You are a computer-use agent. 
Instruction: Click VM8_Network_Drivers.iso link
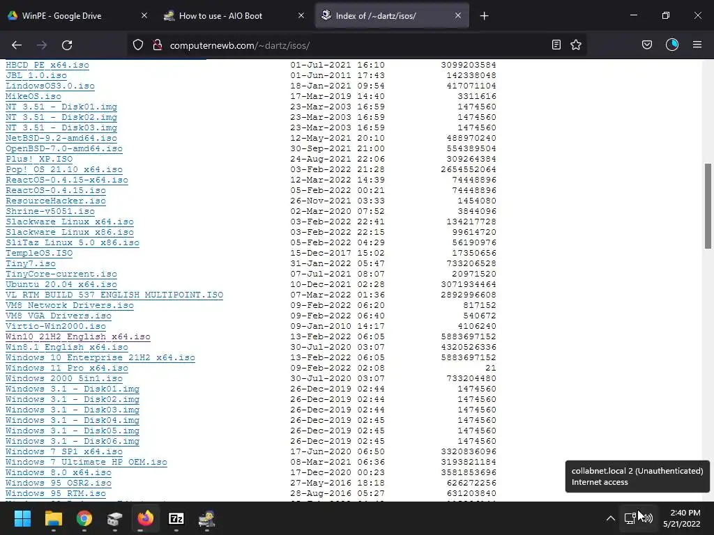[70, 306]
